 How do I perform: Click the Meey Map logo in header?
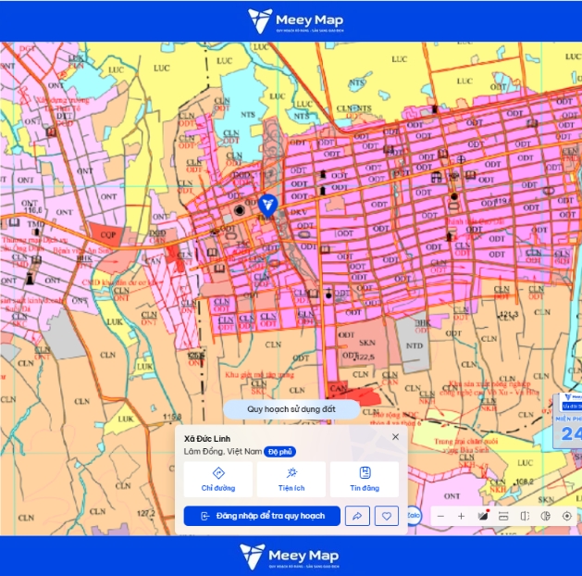pos(295,21)
